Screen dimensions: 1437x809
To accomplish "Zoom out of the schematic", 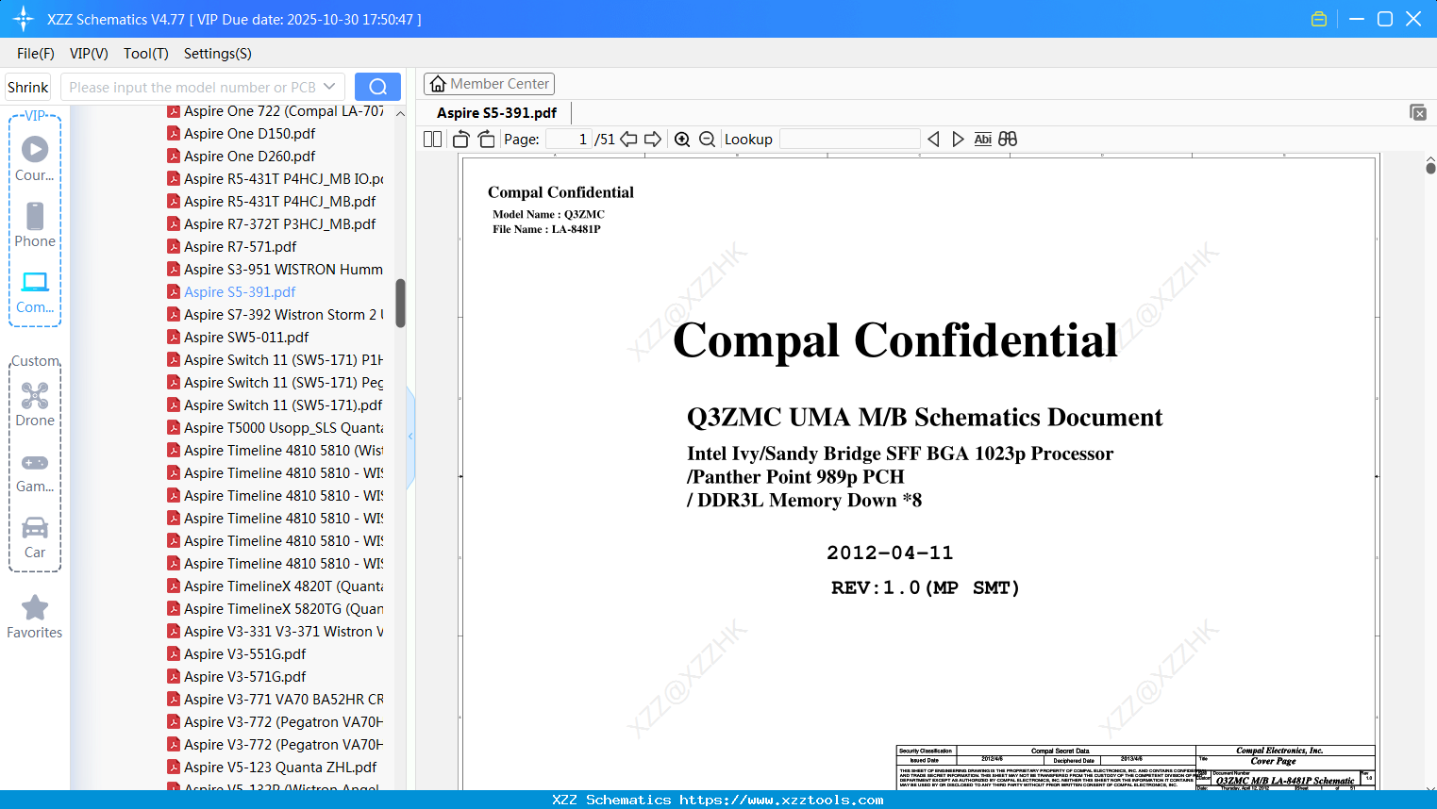I will pos(707,140).
